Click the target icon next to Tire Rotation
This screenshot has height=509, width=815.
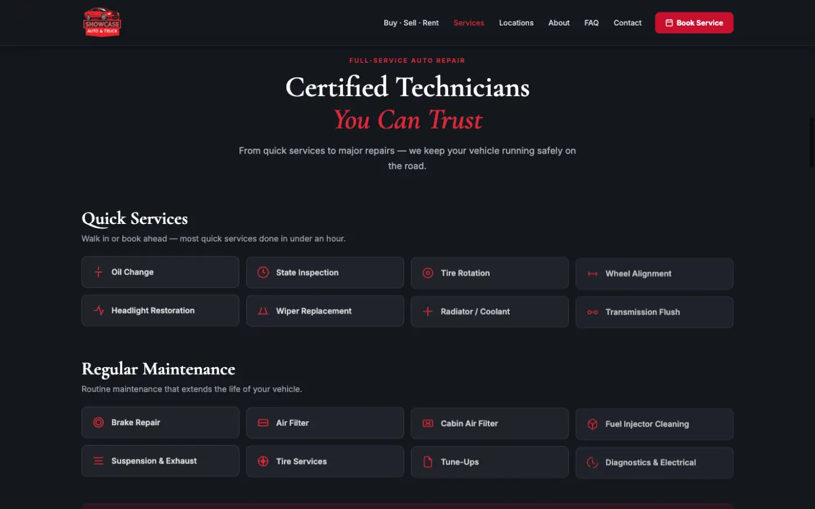[428, 273]
